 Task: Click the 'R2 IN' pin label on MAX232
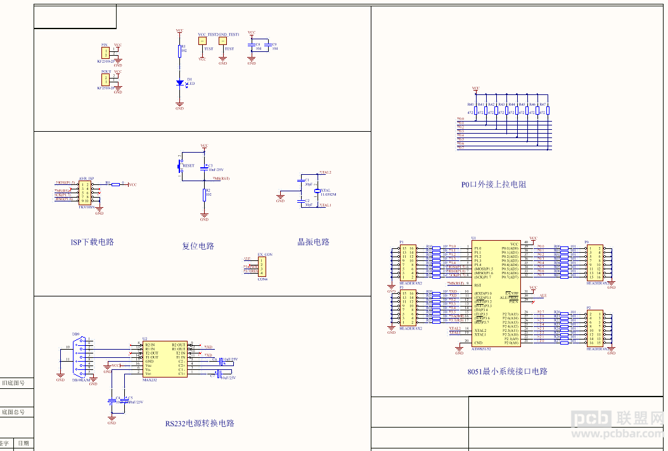(150, 345)
